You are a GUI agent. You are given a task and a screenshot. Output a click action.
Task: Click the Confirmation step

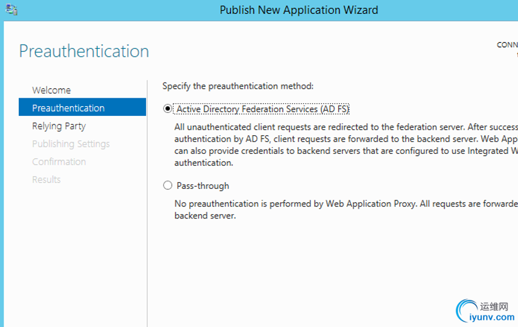(x=59, y=162)
